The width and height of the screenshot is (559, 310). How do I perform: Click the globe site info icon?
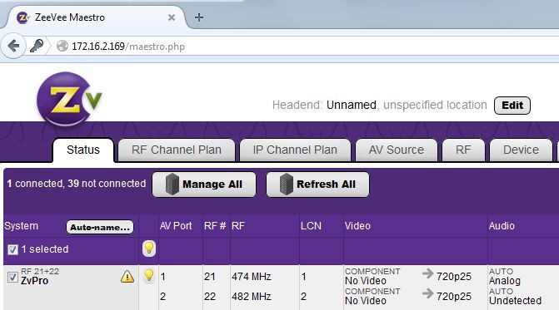pyautogui.click(x=62, y=46)
